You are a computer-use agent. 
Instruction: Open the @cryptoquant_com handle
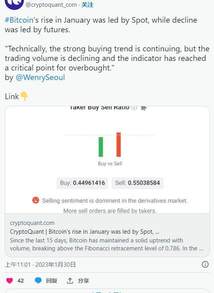[51, 5]
